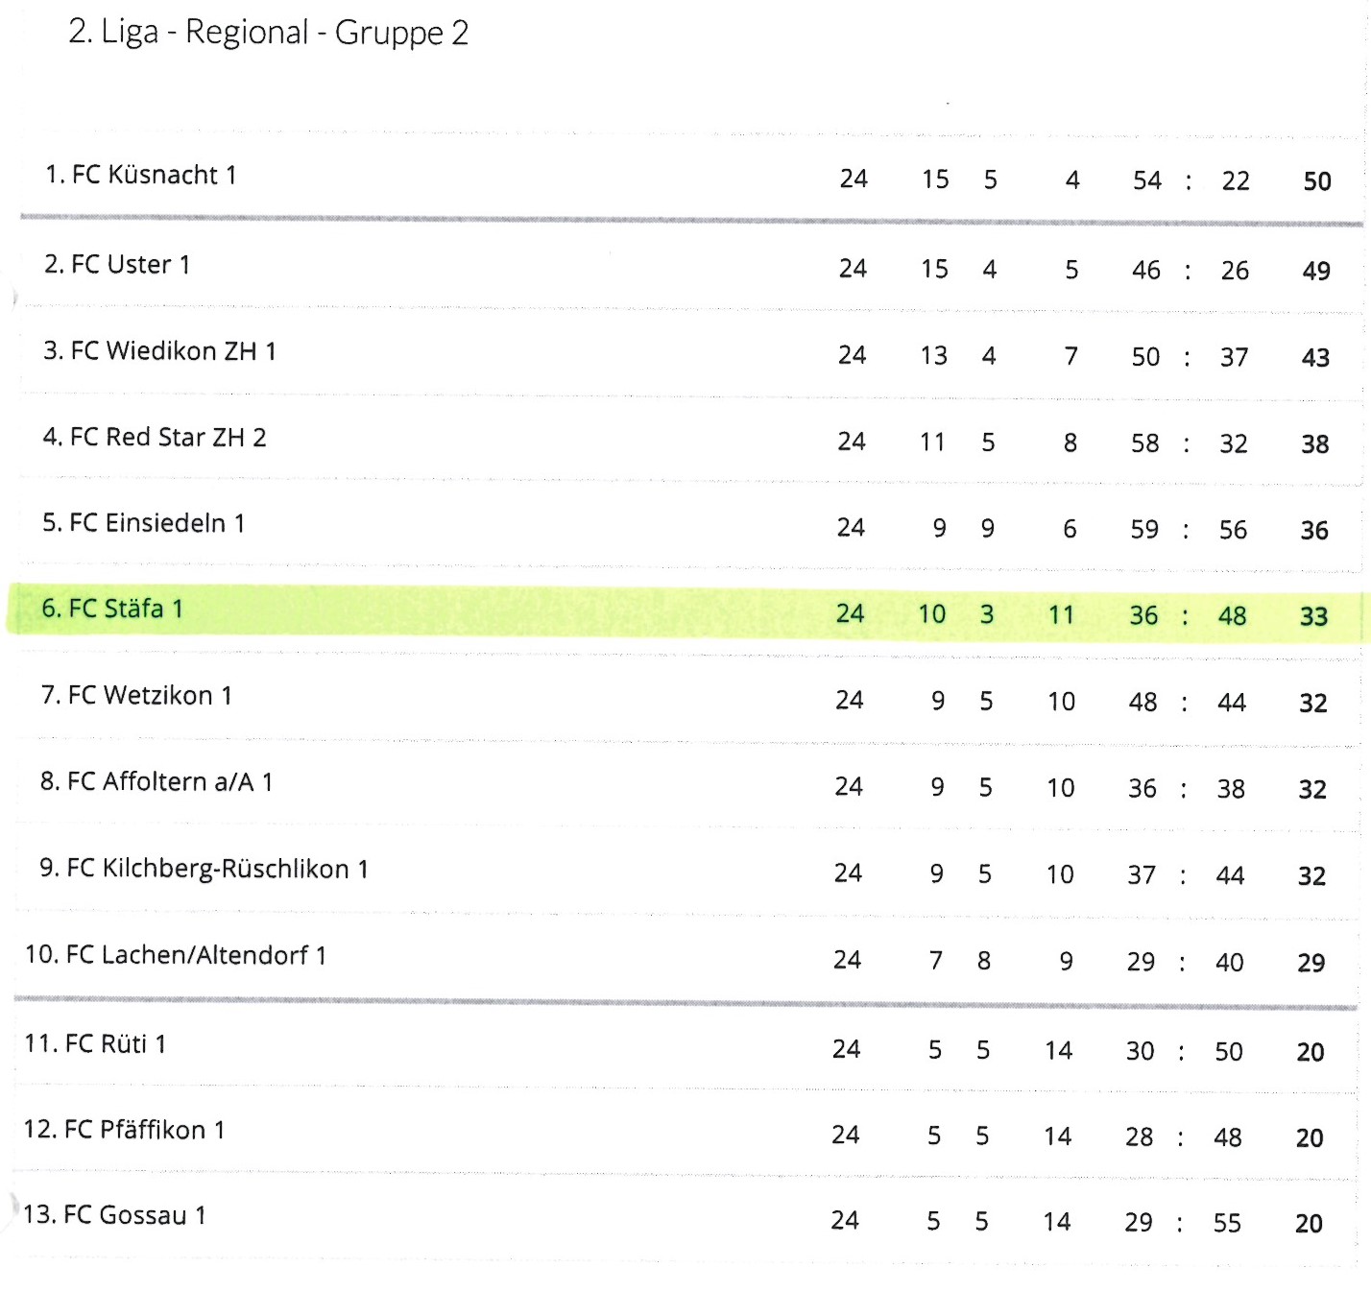
Task: Select team FC Küsnacht 1
Action: coord(154,175)
